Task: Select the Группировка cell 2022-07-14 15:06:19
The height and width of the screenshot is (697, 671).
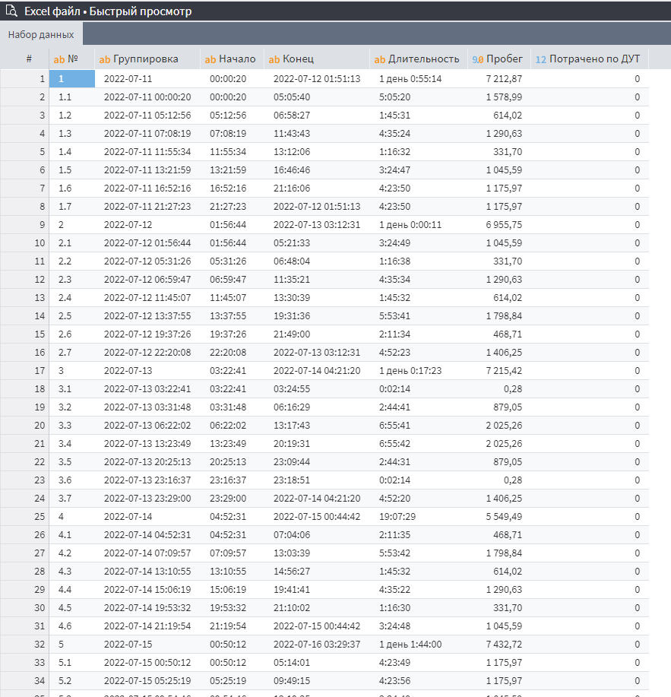Action: click(x=147, y=589)
